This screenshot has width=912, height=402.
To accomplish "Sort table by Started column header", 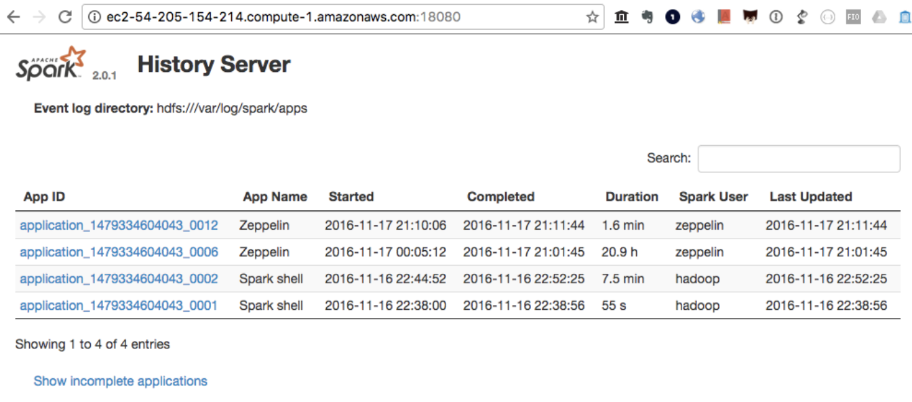I will (x=351, y=197).
